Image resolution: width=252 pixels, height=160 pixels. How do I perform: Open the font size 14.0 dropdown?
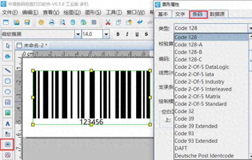[x=106, y=34]
